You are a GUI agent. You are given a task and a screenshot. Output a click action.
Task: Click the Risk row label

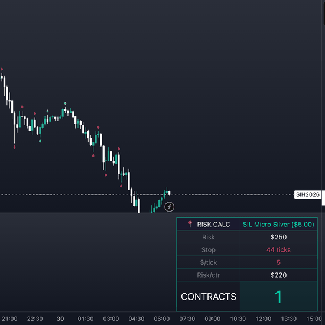[209, 237]
